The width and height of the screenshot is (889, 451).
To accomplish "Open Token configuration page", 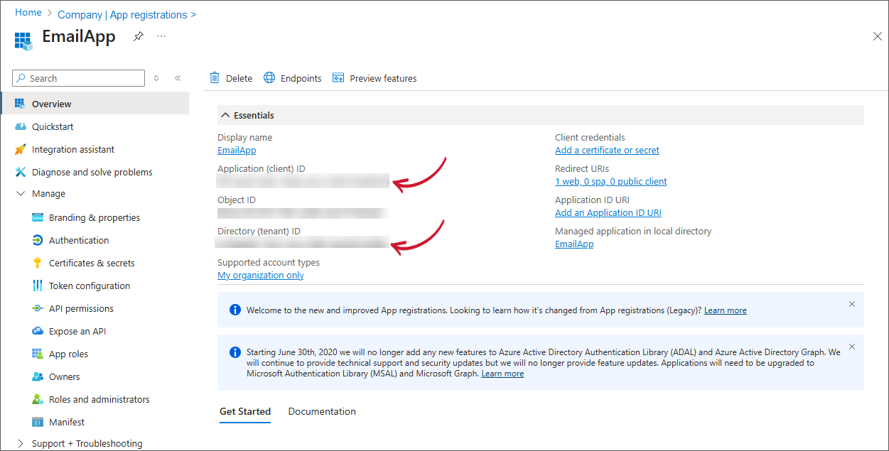I will 90,286.
